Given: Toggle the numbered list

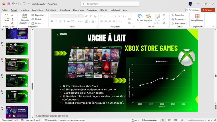Looking at the screenshot, I should (x=108, y=16).
